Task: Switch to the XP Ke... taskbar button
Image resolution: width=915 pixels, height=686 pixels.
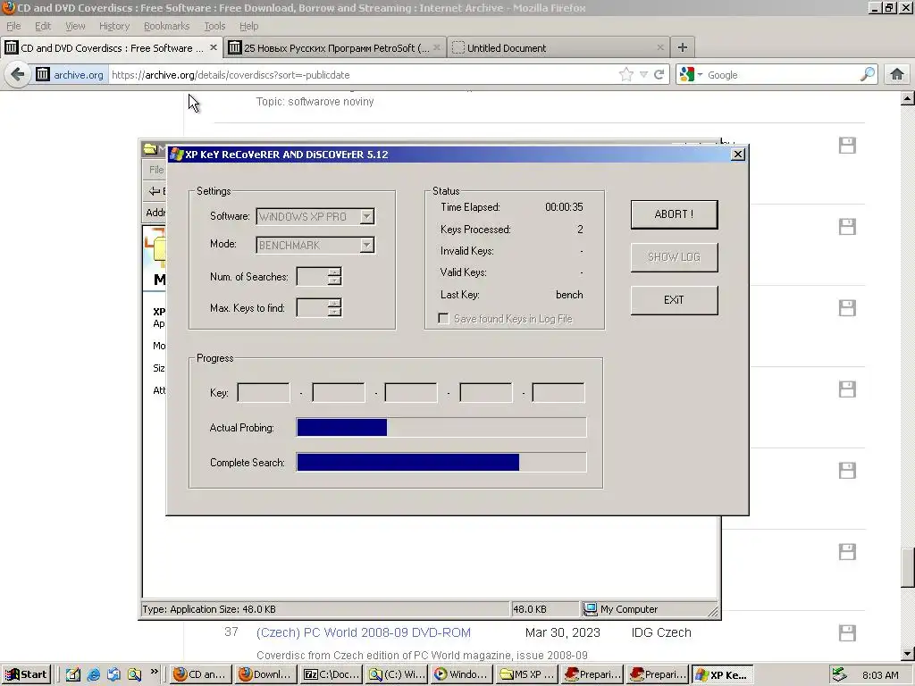Action: [x=722, y=674]
